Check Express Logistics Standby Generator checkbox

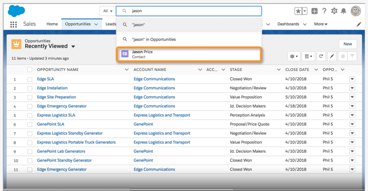[30, 133]
